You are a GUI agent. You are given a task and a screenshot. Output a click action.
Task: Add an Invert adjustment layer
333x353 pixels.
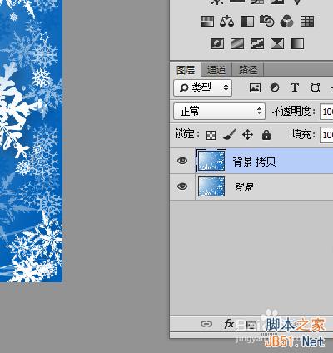(217, 43)
